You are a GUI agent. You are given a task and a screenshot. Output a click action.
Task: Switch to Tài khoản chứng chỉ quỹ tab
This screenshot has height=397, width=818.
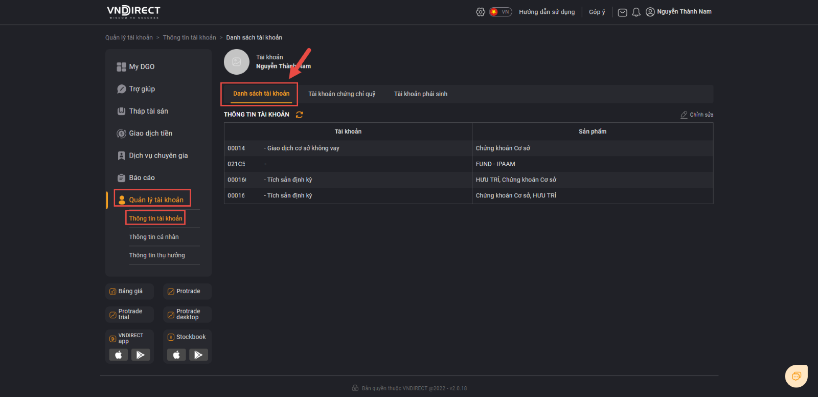pos(342,94)
